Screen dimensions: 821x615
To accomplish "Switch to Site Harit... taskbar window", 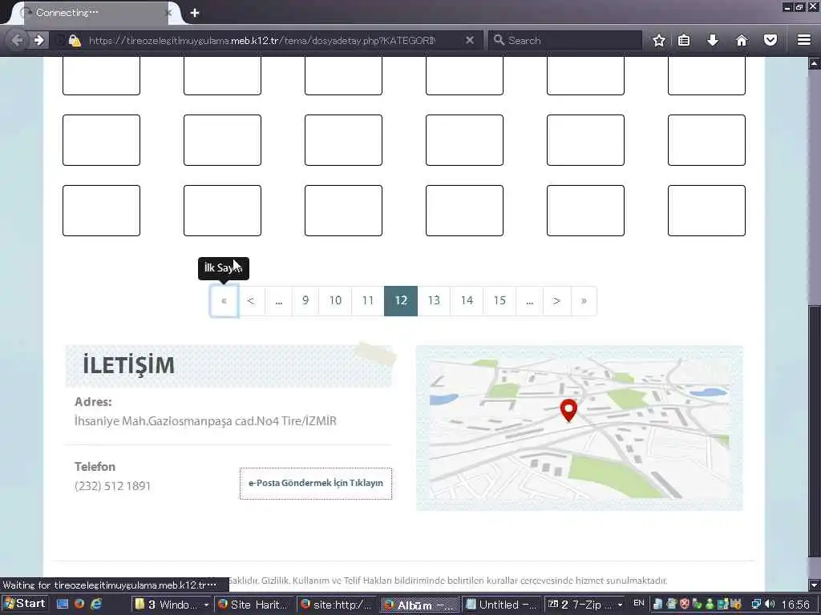I will click(253, 605).
